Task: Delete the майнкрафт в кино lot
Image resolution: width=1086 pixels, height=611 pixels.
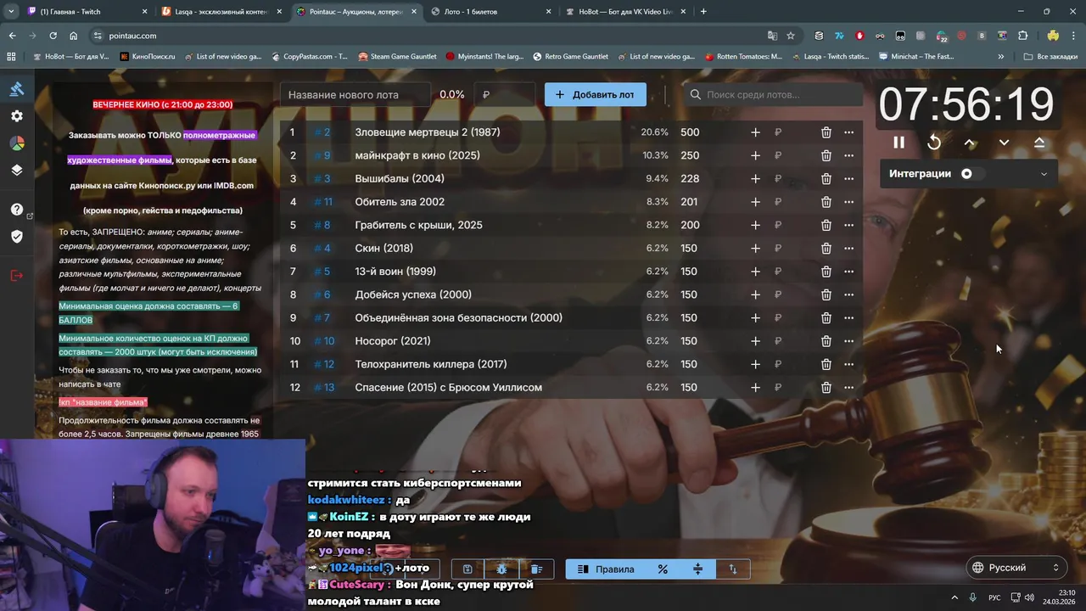Action: click(826, 155)
